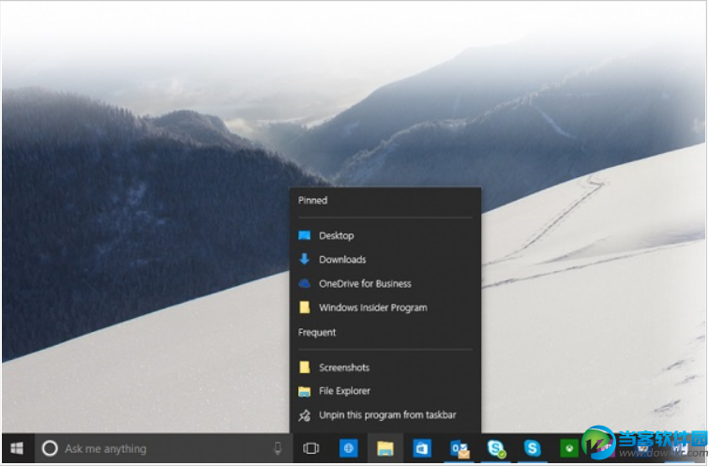Screen dimensions: 709x466
Task: Open the plain Skype taskbar icon
Action: point(532,448)
